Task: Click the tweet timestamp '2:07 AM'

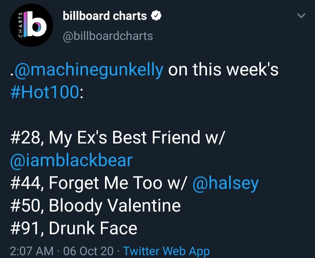Action: tap(28, 250)
